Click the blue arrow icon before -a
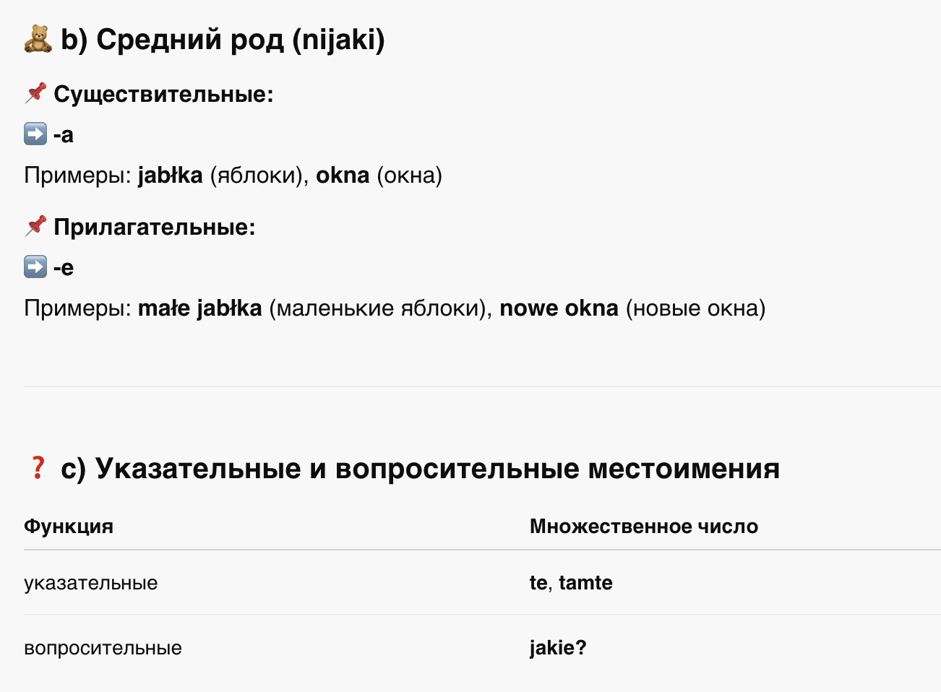Viewport: 941px width, 692px height. [35, 134]
